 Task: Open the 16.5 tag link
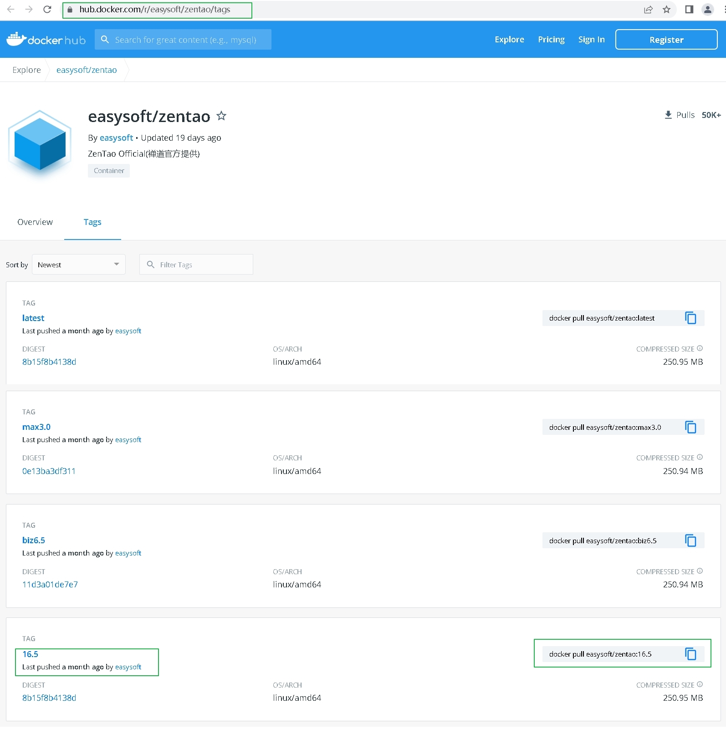click(30, 654)
